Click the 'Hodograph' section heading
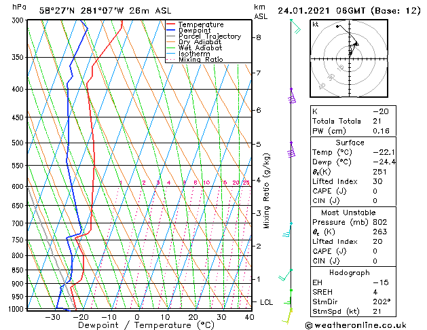The height and width of the screenshot is (330, 427). click(350, 273)
